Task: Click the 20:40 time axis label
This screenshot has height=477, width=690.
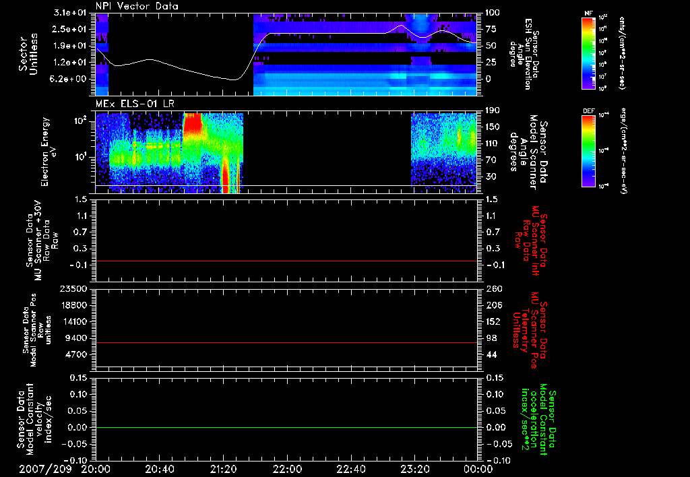Action: tap(159, 469)
